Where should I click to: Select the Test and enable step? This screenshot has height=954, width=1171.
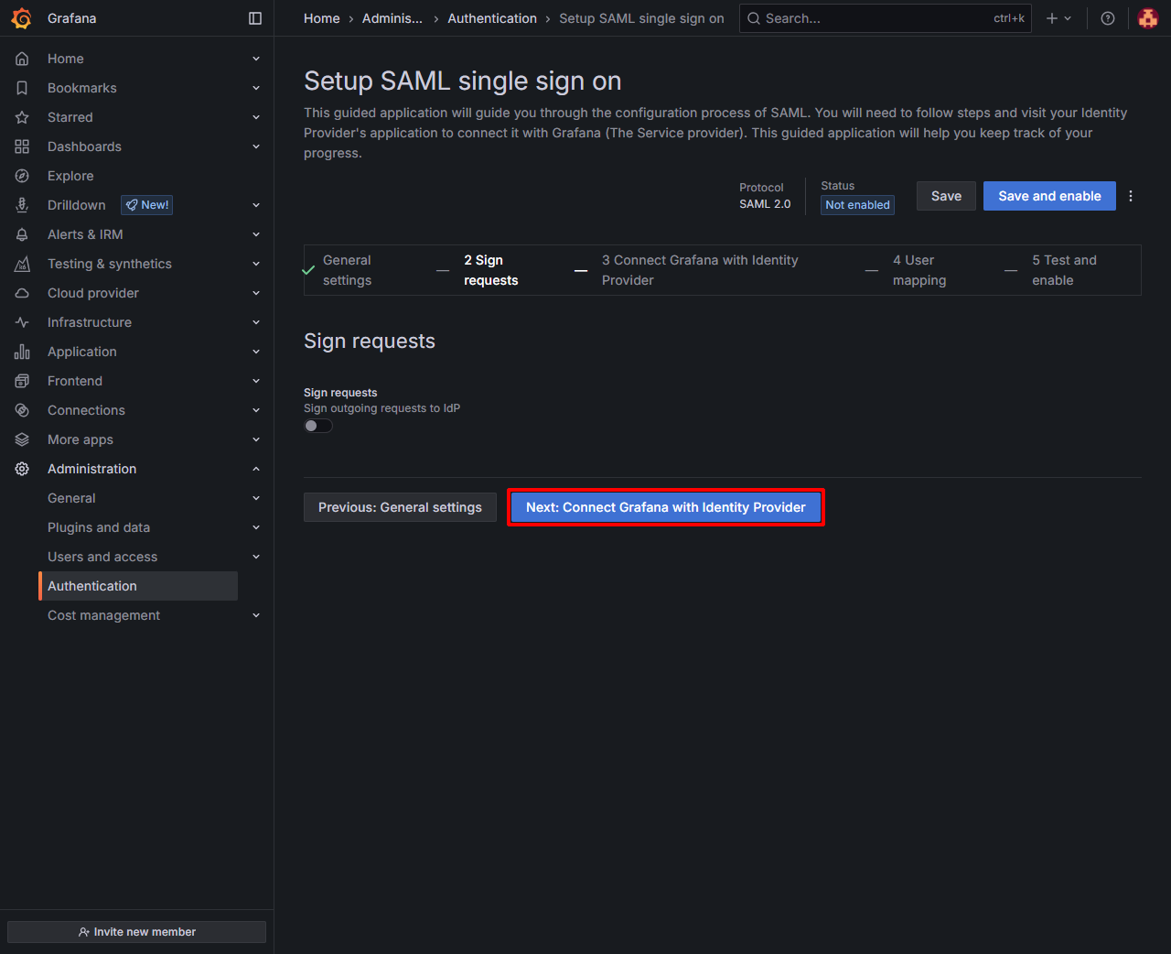(1063, 270)
